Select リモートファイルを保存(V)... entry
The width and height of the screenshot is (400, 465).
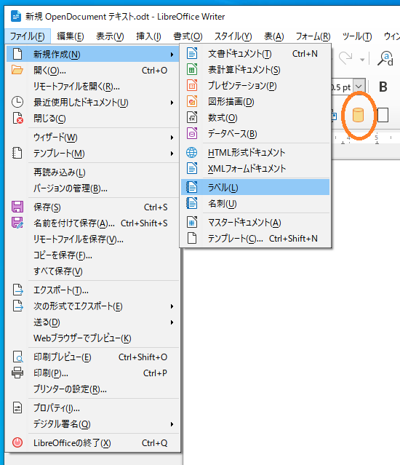click(x=92, y=239)
